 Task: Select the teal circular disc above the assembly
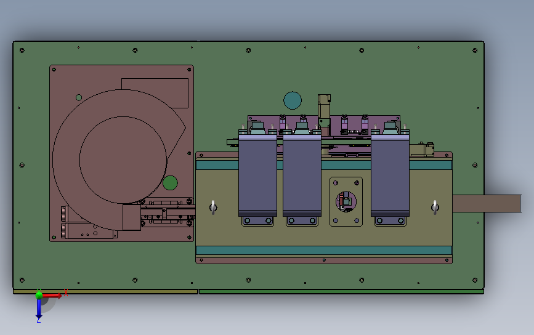click(x=293, y=100)
